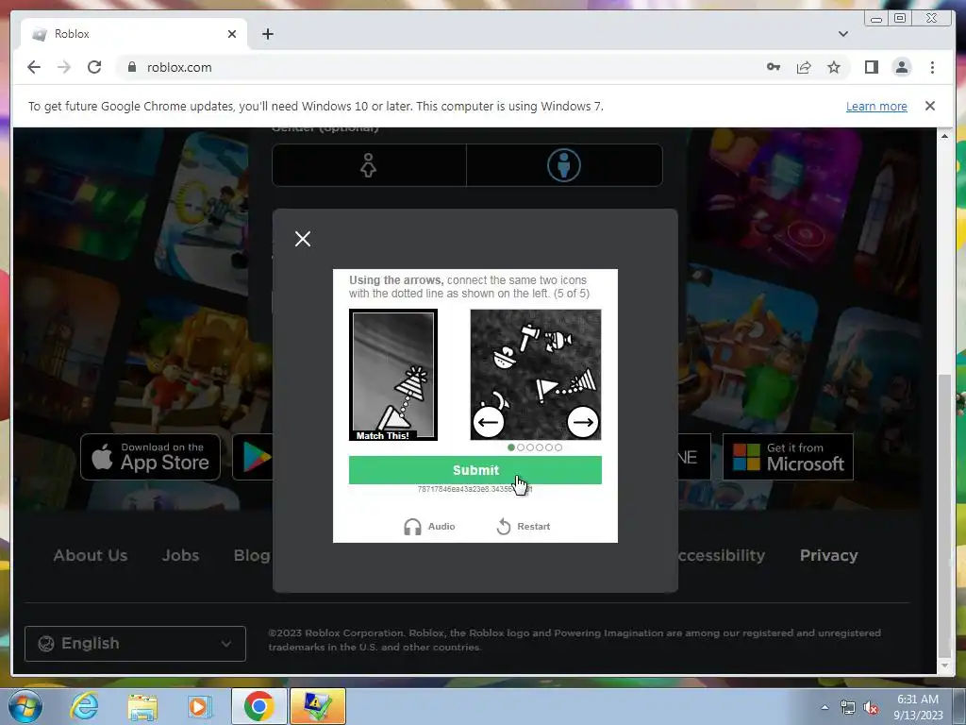
Task: Open the English language dropdown
Action: pyautogui.click(x=135, y=644)
